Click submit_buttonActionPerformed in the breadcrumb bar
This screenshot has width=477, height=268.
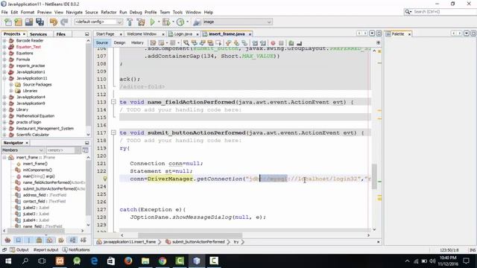pyautogui.click(x=198, y=242)
